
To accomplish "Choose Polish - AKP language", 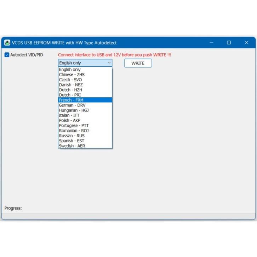I will pos(70,120).
